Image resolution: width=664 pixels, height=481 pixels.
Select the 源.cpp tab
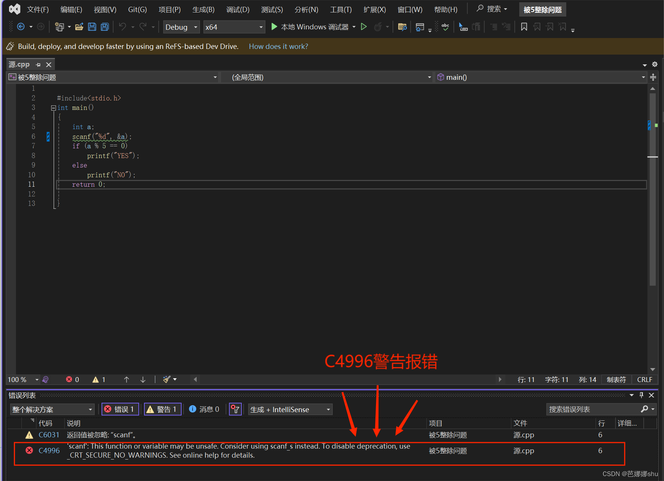click(19, 64)
